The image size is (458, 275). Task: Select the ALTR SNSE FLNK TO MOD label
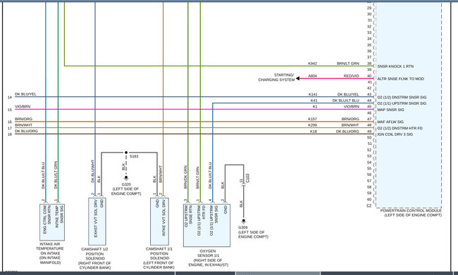point(400,79)
